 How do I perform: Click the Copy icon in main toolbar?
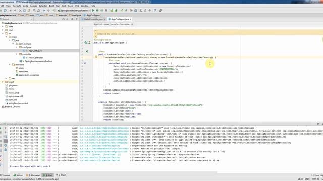pos(25,10)
